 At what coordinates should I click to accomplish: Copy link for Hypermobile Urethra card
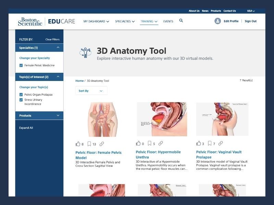(x=161, y=143)
